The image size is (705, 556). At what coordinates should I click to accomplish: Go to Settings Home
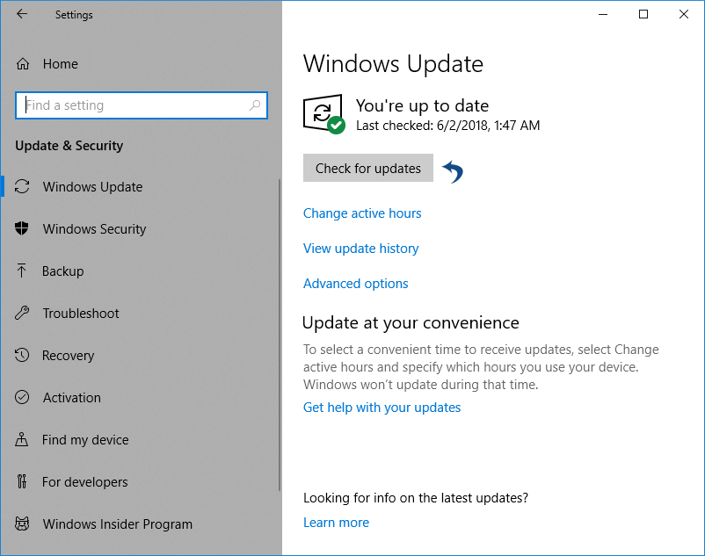61,64
